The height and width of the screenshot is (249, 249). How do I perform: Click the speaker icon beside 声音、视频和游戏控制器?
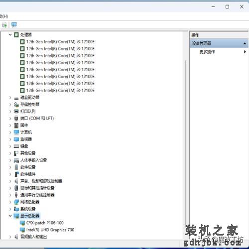coord(16,181)
